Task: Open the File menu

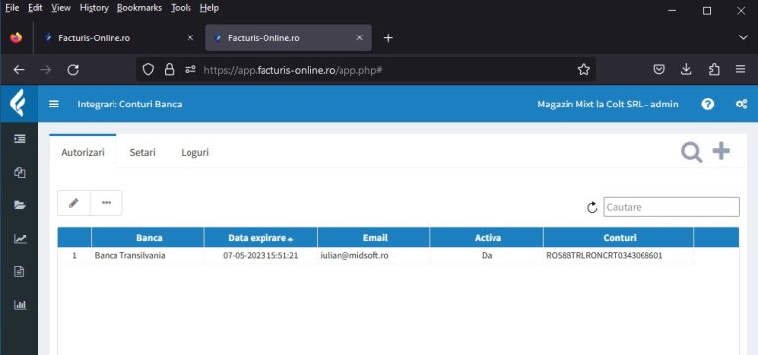Action: 12,8
